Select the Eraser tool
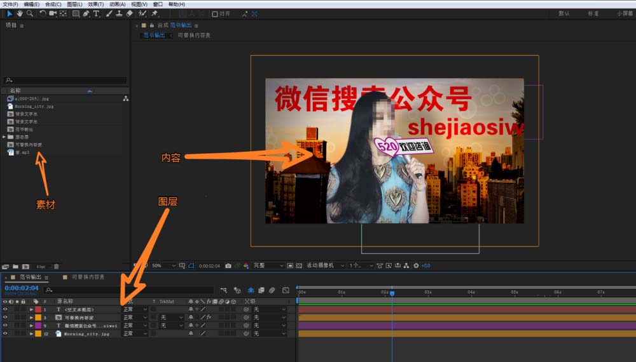This screenshot has width=636, height=362. click(x=129, y=14)
